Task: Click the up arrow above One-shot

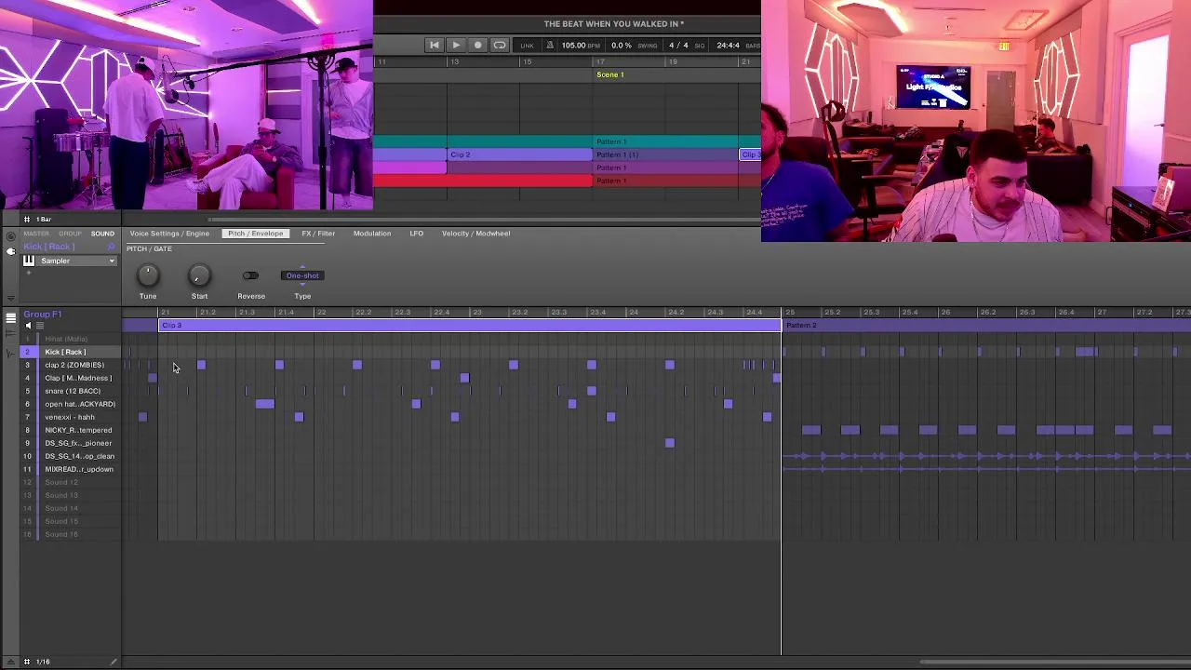Action: pyautogui.click(x=302, y=268)
